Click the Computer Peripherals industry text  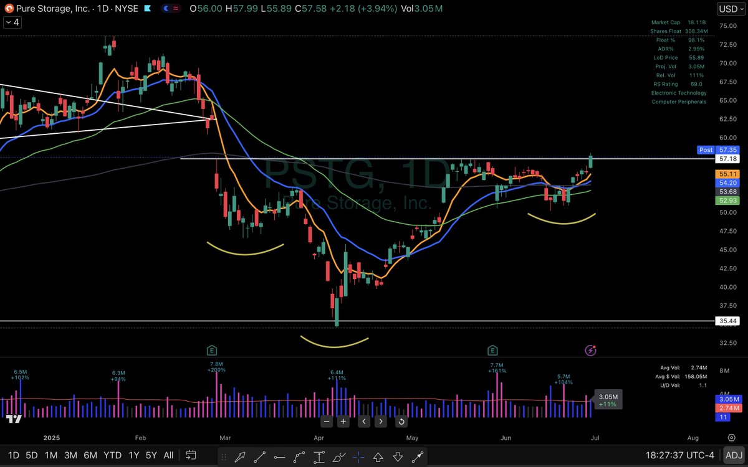click(x=679, y=101)
